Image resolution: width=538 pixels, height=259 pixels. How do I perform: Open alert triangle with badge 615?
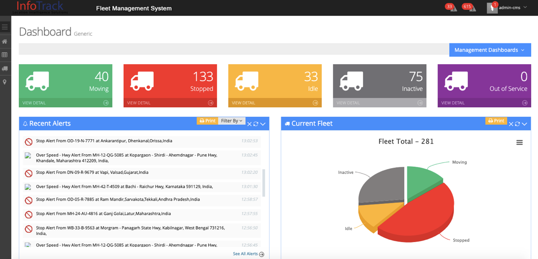pos(472,9)
